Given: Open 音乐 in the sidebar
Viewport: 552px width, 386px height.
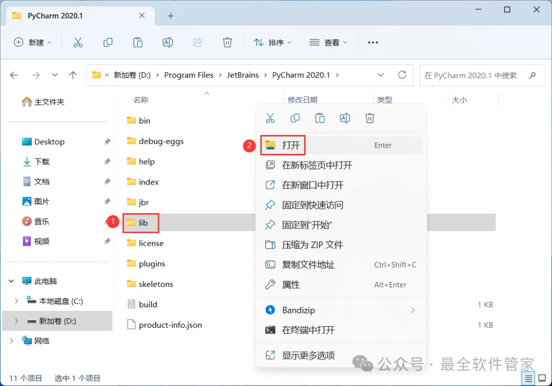Looking at the screenshot, I should [x=36, y=221].
